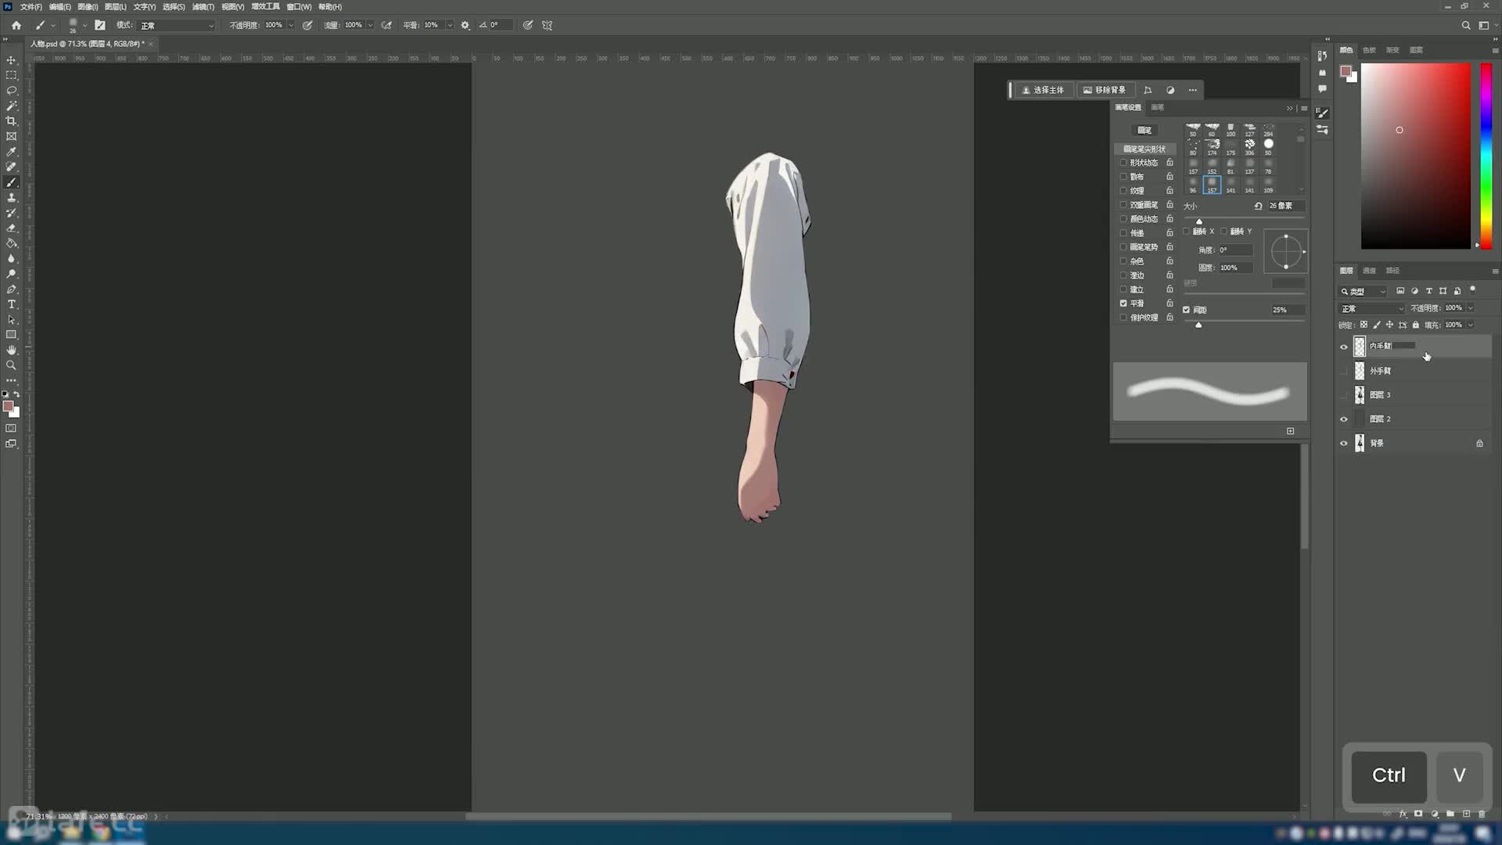
Task: Select the Dodge tool
Action: (11, 274)
